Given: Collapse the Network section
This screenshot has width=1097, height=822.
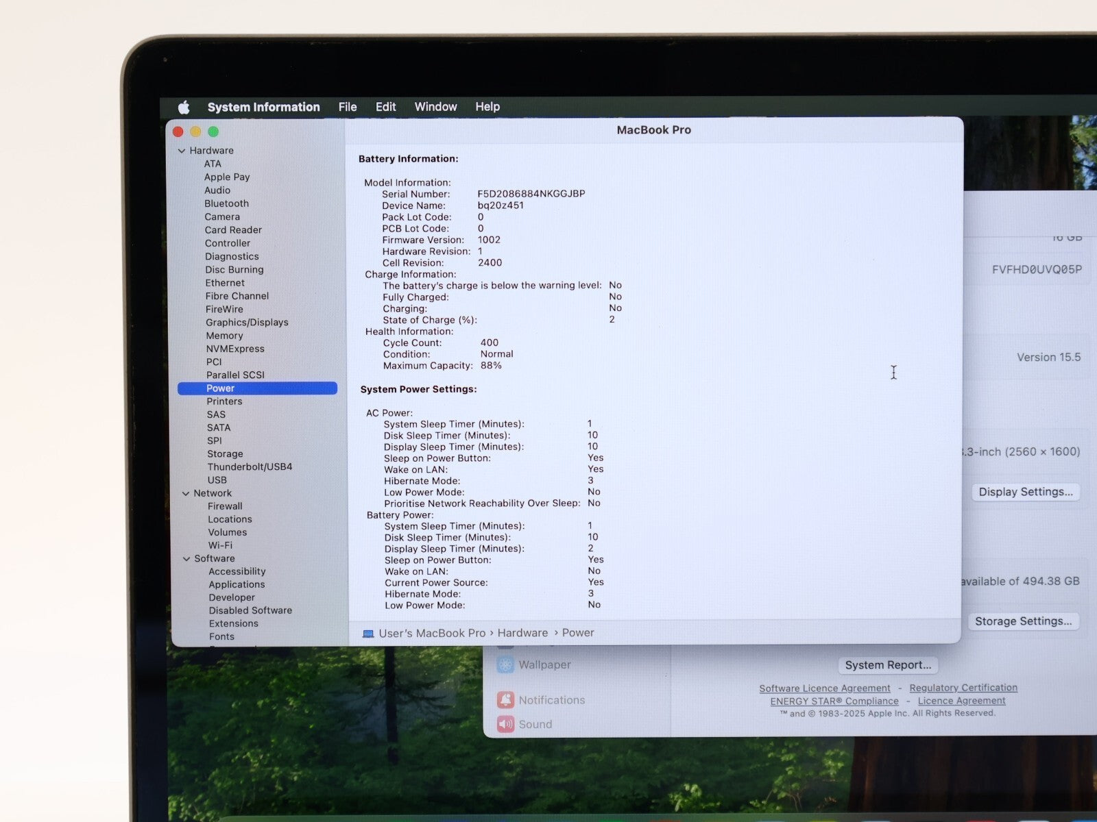Looking at the screenshot, I should point(186,493).
